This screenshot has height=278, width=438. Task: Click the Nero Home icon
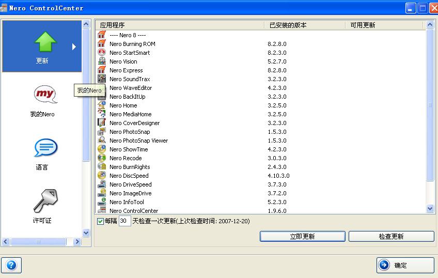pos(102,105)
